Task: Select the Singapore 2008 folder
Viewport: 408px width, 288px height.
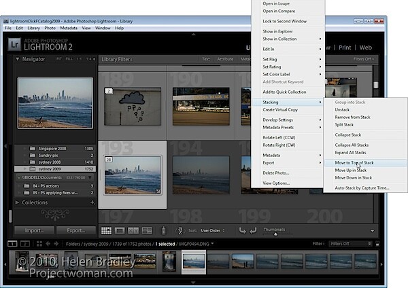Action: pyautogui.click(x=55, y=149)
